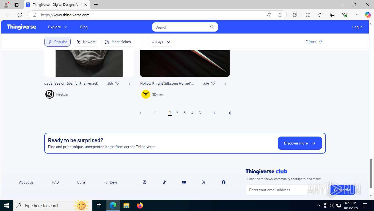Select the Popular sort filter
Image resolution: width=374 pixels, height=211 pixels.
pyautogui.click(x=57, y=42)
